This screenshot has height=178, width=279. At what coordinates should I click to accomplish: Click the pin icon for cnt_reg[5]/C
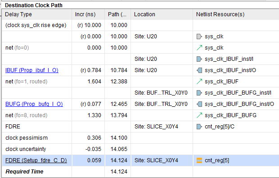pos(199,127)
